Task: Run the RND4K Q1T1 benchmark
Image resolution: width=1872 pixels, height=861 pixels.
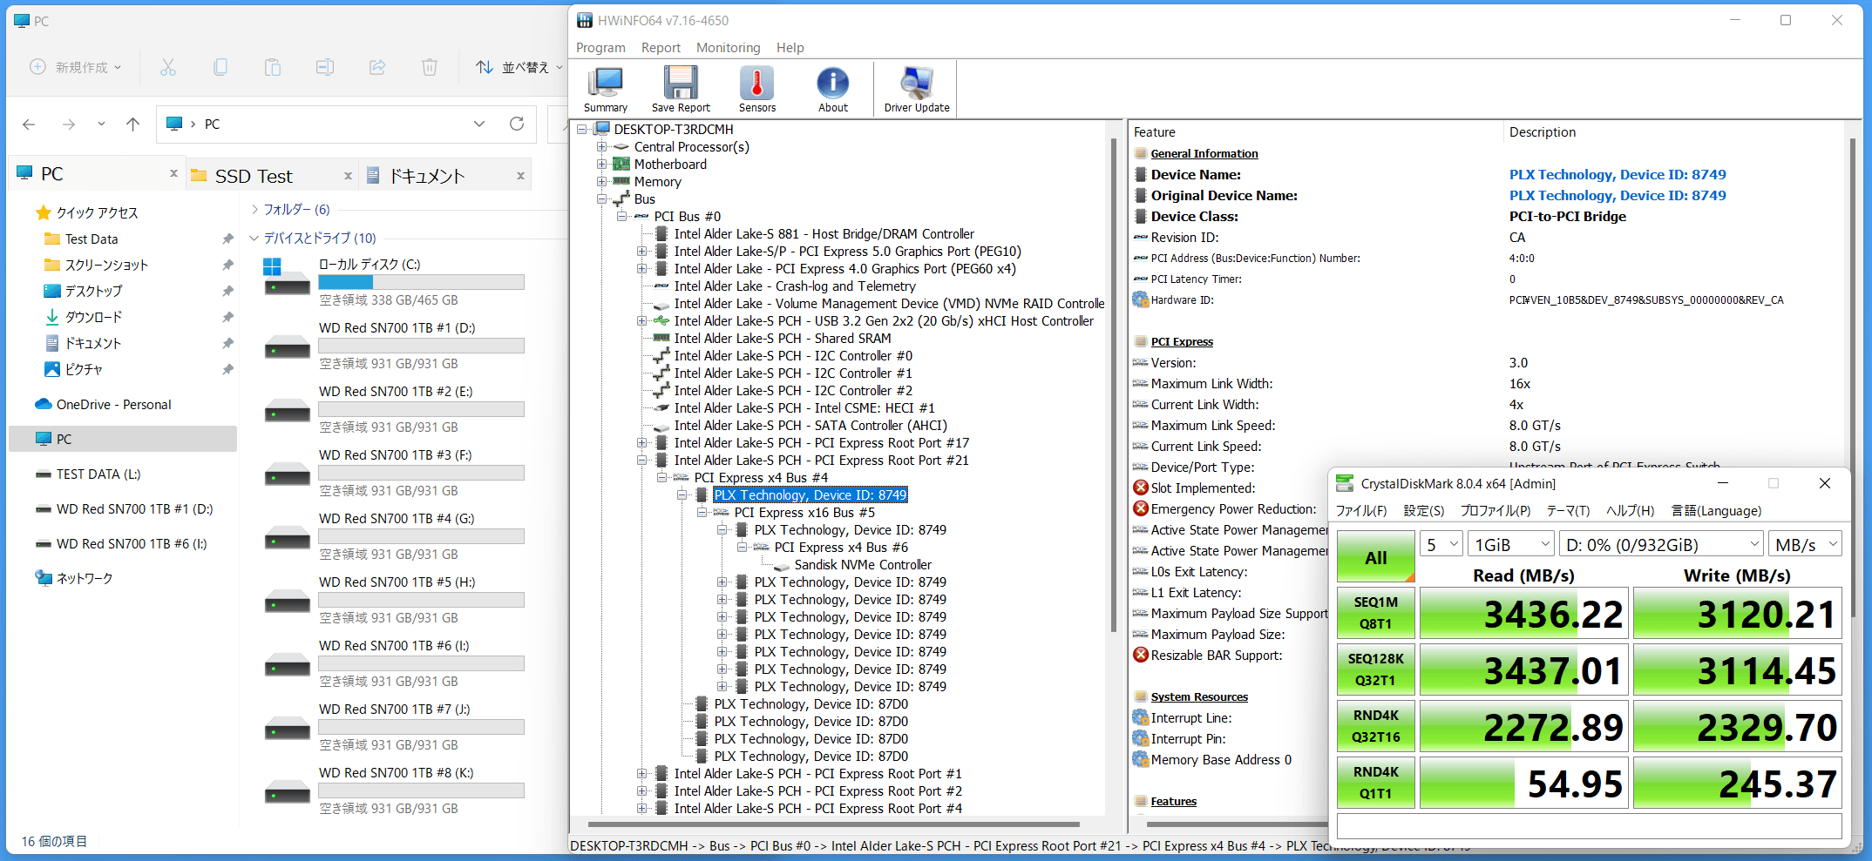Action: tap(1376, 783)
